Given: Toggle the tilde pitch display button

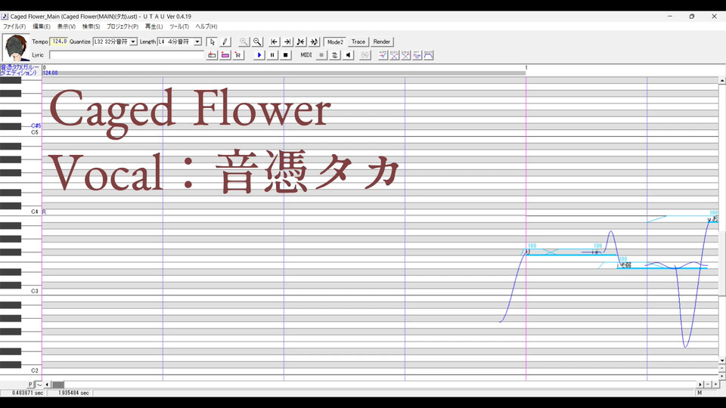Looking at the screenshot, I should click(x=39, y=385).
